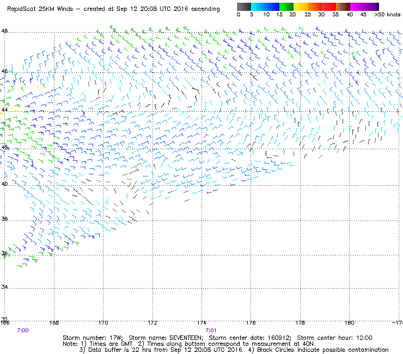Screen dimensions: 403x354
Task: Click the 'Storm center hour: 12:00' text
Action: (x=334, y=338)
